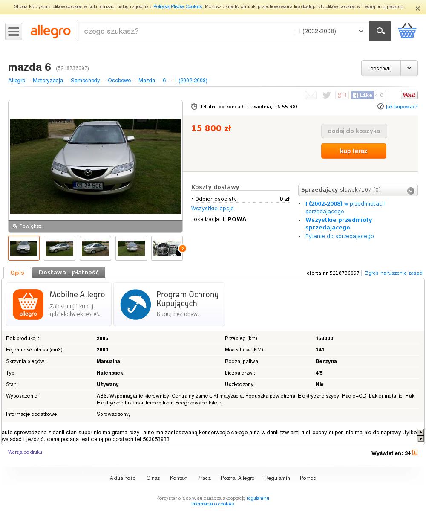Expand the obserwuj dropdown arrow
426x511 pixels.
click(x=409, y=68)
